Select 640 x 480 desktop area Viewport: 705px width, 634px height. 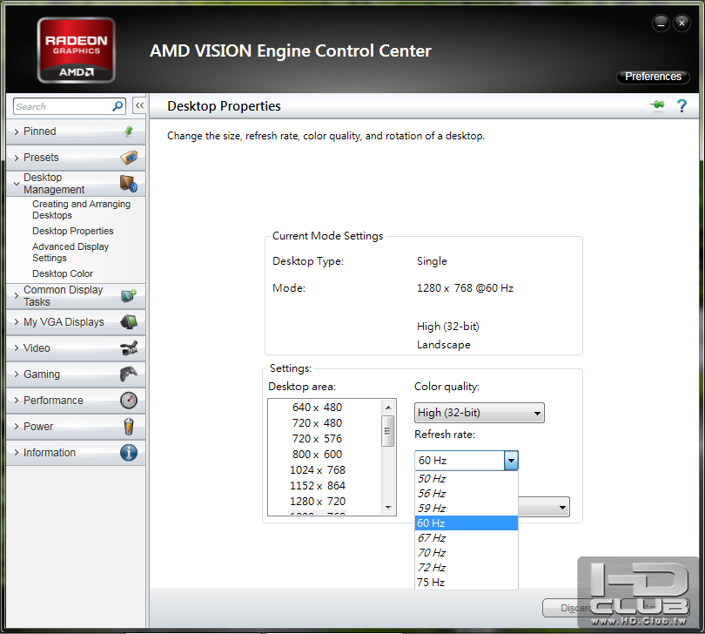tap(317, 408)
